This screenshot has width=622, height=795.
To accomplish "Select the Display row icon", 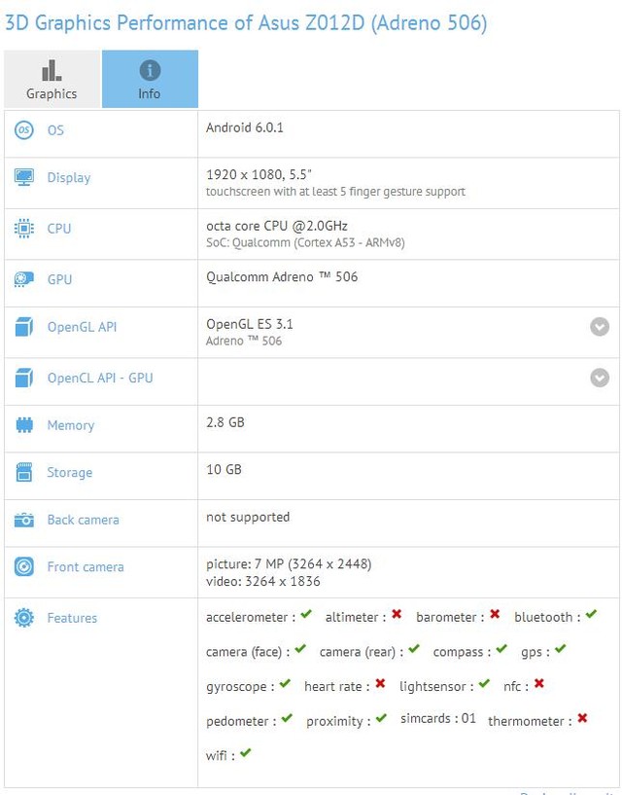I will point(24,177).
